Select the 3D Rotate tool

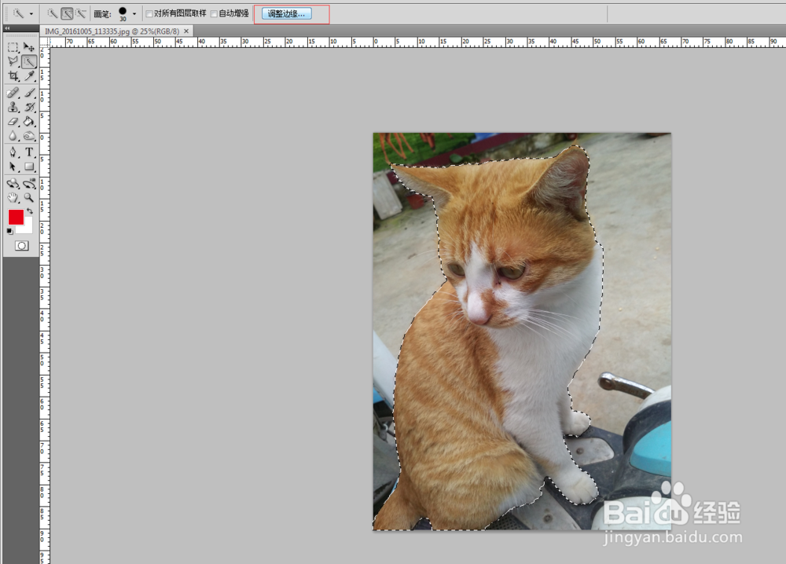tap(13, 183)
